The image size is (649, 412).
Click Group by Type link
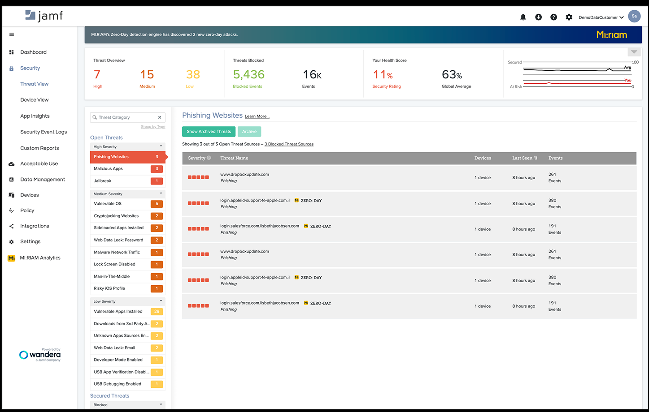coord(153,127)
